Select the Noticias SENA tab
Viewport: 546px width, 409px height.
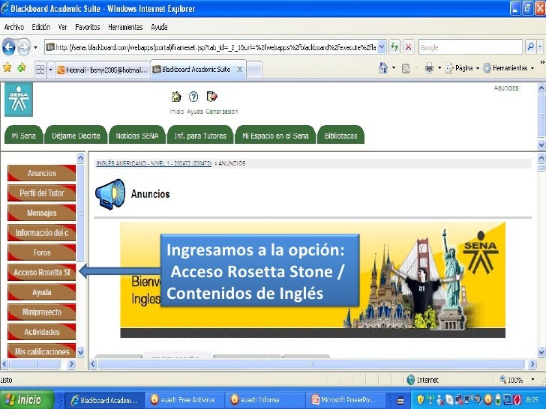click(x=137, y=136)
